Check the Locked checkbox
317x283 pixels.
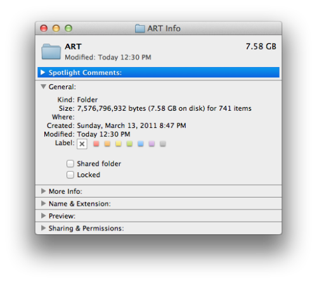[x=70, y=175]
